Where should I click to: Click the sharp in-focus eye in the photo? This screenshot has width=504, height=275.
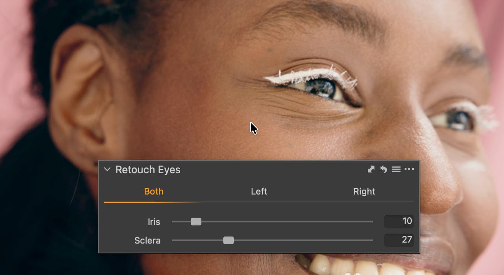[x=321, y=88]
